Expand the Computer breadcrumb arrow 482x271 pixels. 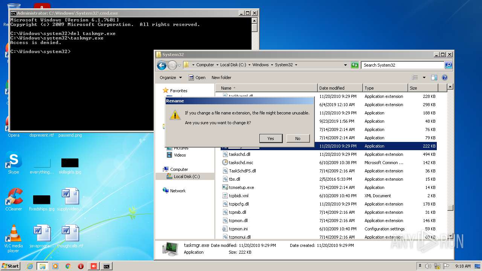tap(217, 65)
